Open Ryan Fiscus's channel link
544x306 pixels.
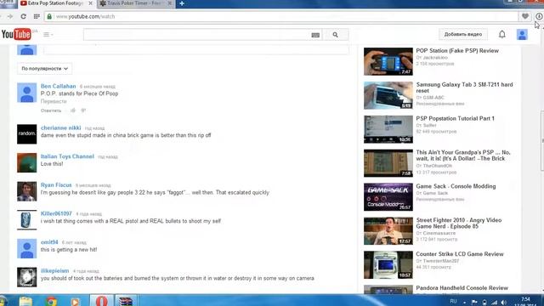click(56, 185)
